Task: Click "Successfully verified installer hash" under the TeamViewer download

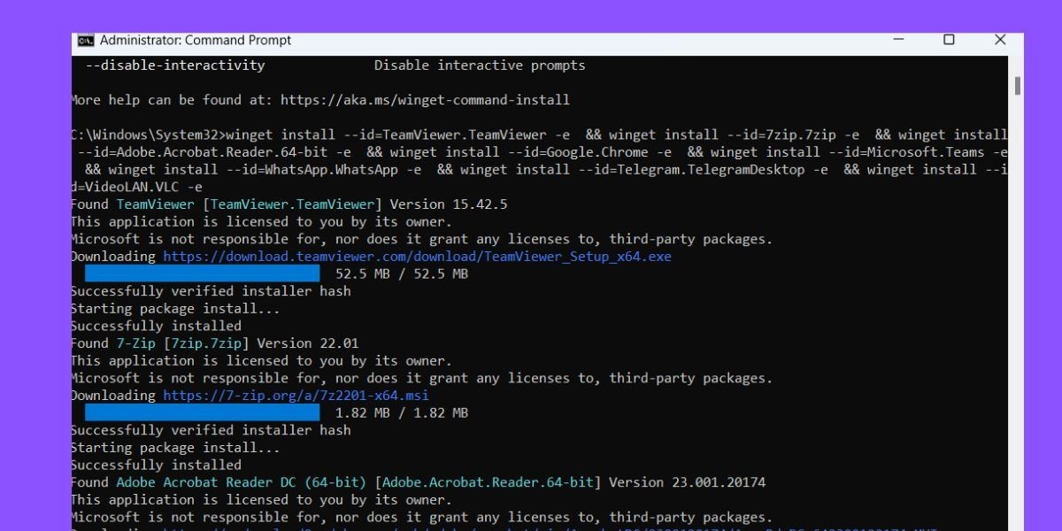Action: click(211, 291)
